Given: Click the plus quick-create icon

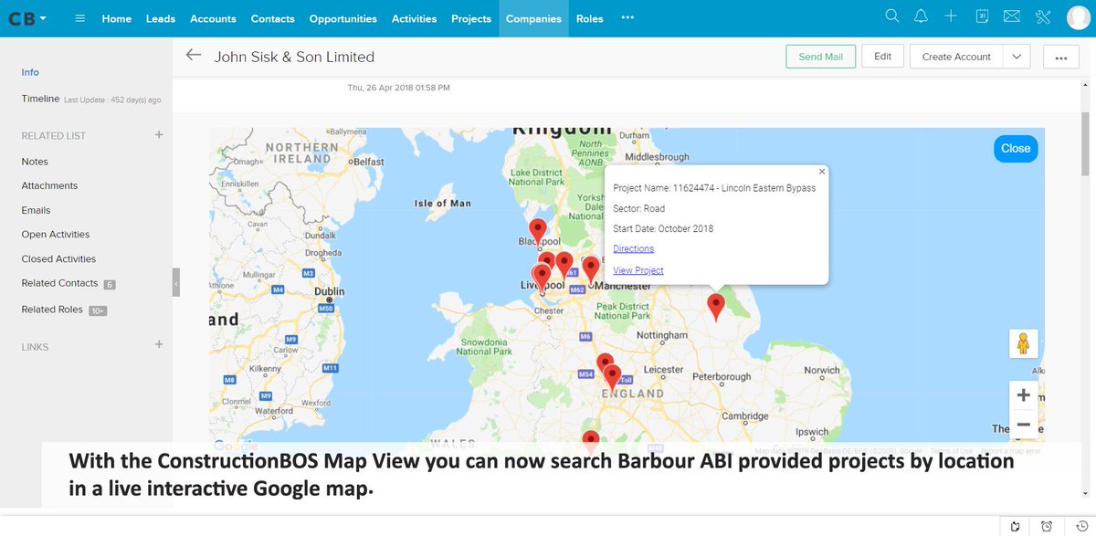Looking at the screenshot, I should point(951,16).
